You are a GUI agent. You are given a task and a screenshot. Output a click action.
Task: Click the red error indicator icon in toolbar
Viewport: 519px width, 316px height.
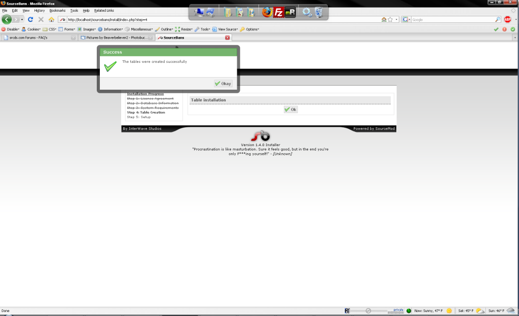pyautogui.click(x=504, y=29)
